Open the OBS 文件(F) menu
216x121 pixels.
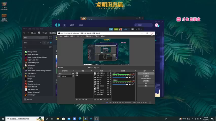coord(60,36)
